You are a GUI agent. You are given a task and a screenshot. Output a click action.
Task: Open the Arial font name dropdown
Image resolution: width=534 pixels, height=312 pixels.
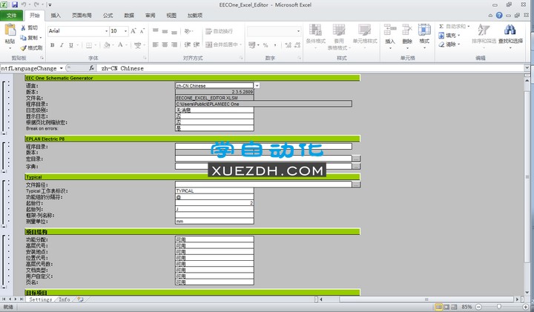(x=107, y=31)
